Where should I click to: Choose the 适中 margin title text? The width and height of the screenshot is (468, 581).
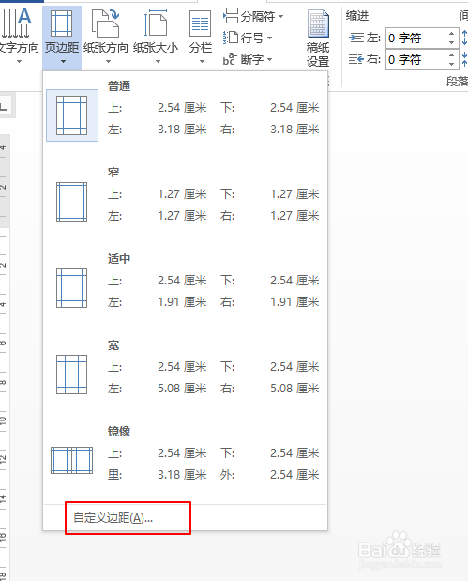(119, 259)
